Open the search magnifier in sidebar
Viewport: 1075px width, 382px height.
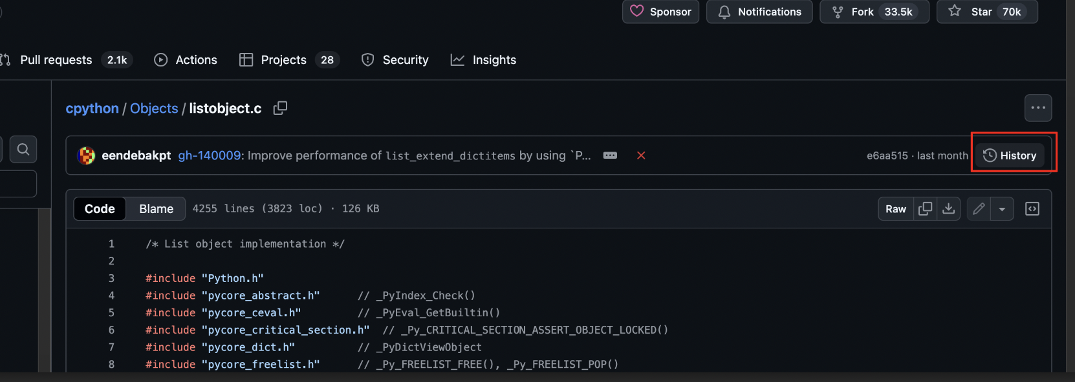tap(23, 150)
